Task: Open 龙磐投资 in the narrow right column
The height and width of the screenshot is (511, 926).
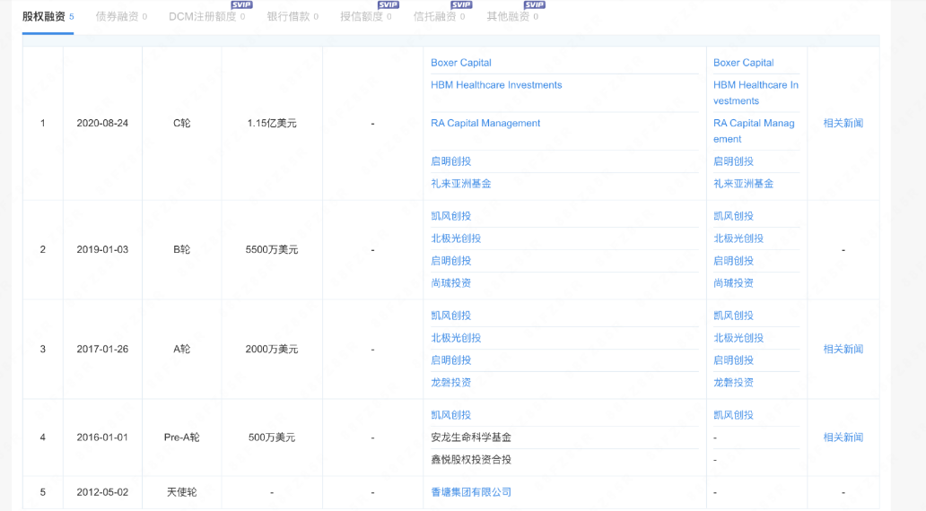Action: 733,383
